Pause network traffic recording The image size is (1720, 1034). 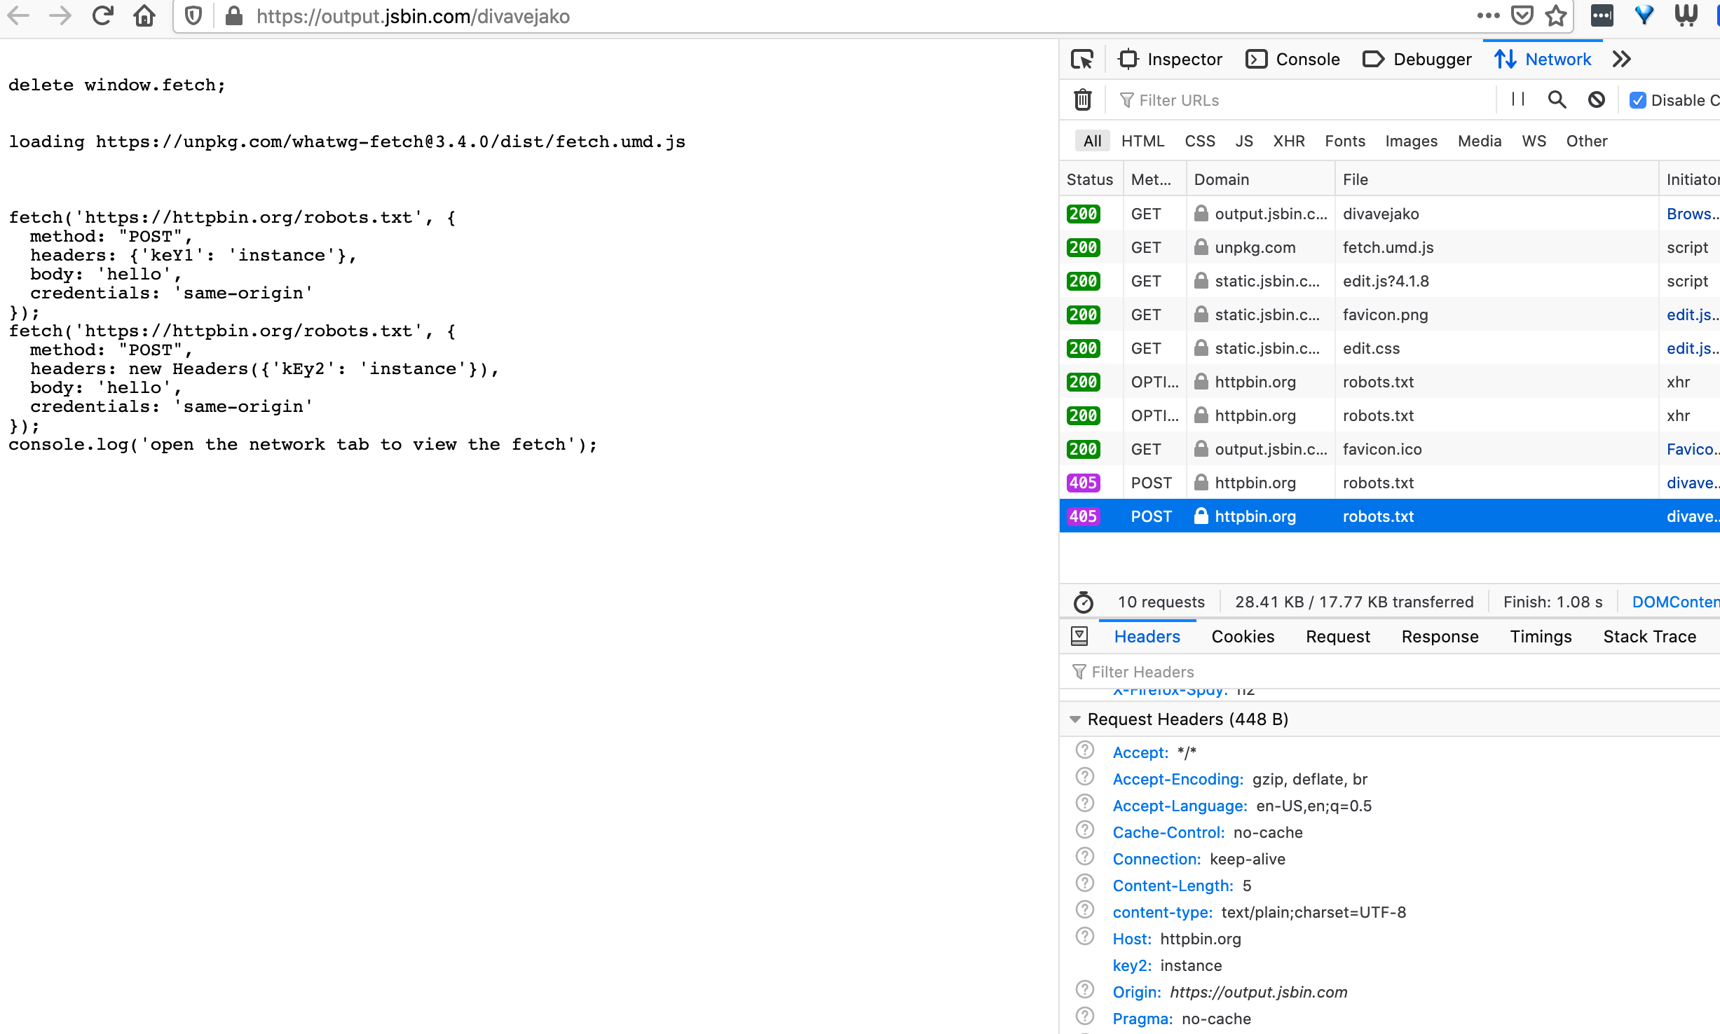point(1517,99)
